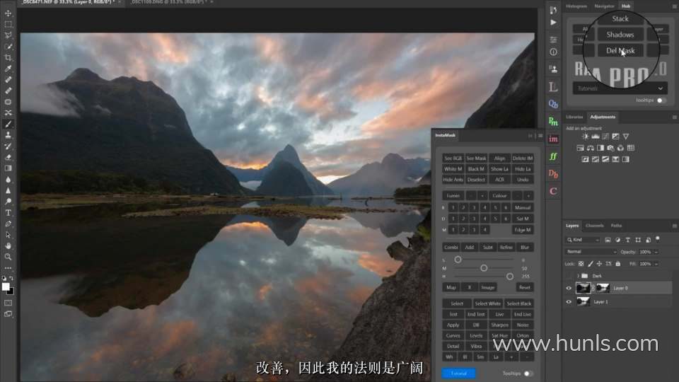679x382 pixels.
Task: Switch to the Navigator tab
Action: 604,6
